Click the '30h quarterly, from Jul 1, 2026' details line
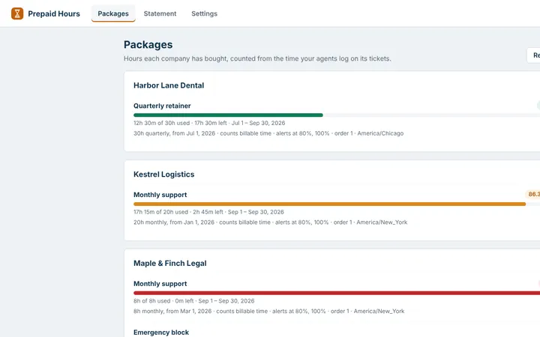The image size is (540, 337). click(268, 133)
